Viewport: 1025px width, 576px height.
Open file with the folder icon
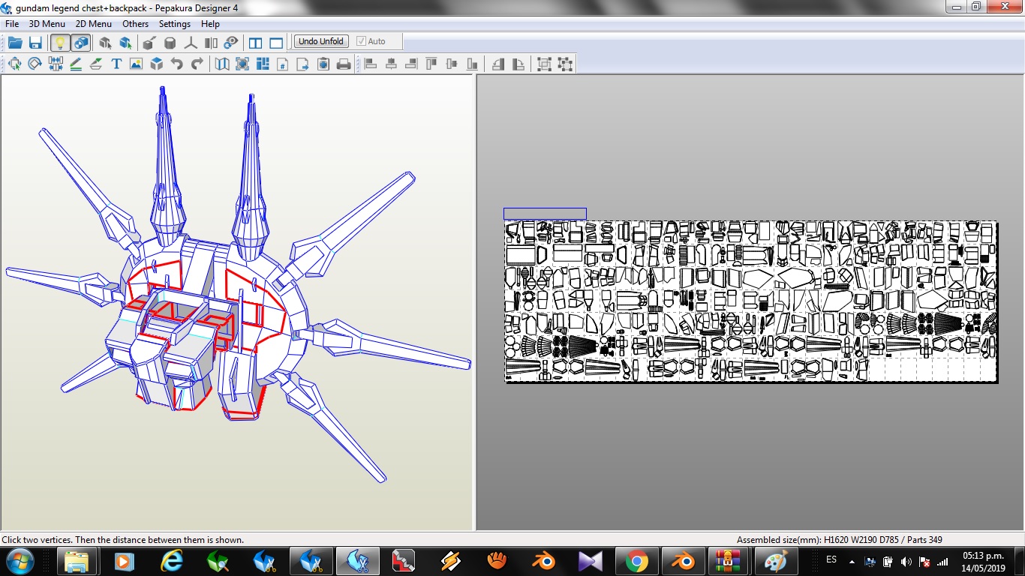(x=15, y=42)
